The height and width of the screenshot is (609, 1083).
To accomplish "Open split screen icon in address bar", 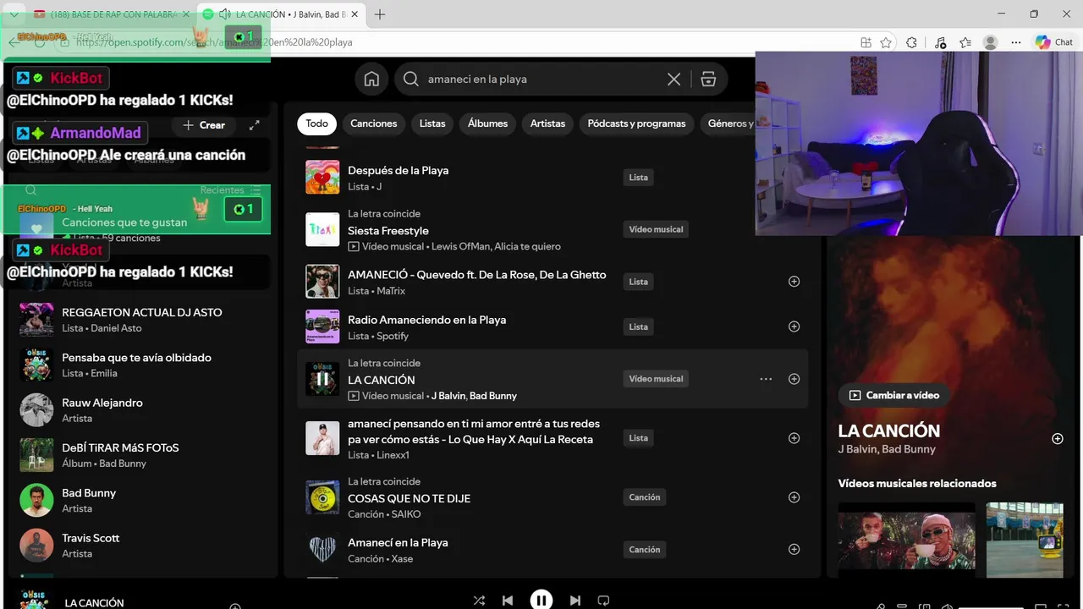I will click(866, 42).
